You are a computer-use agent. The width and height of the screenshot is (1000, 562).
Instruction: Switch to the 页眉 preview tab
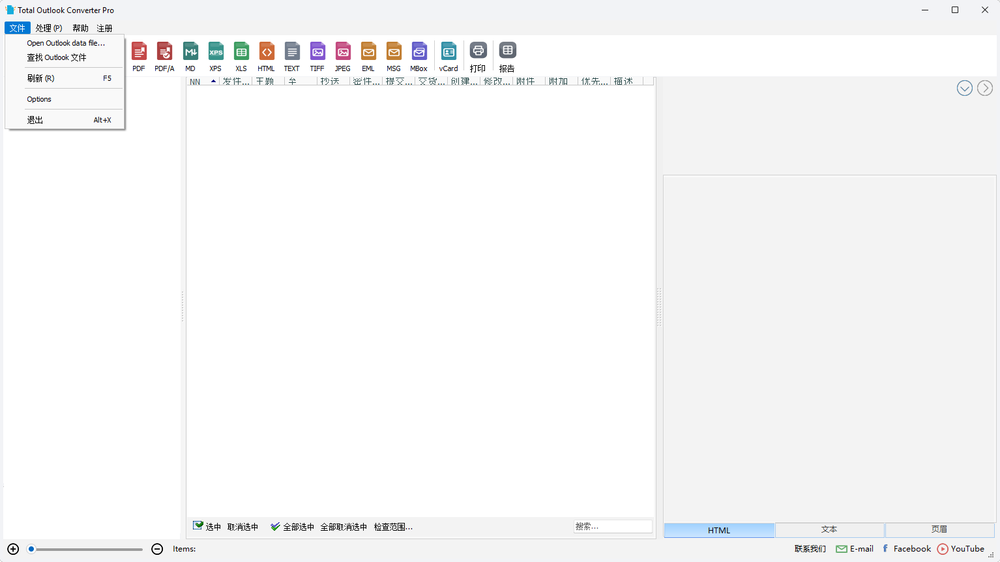pos(939,529)
